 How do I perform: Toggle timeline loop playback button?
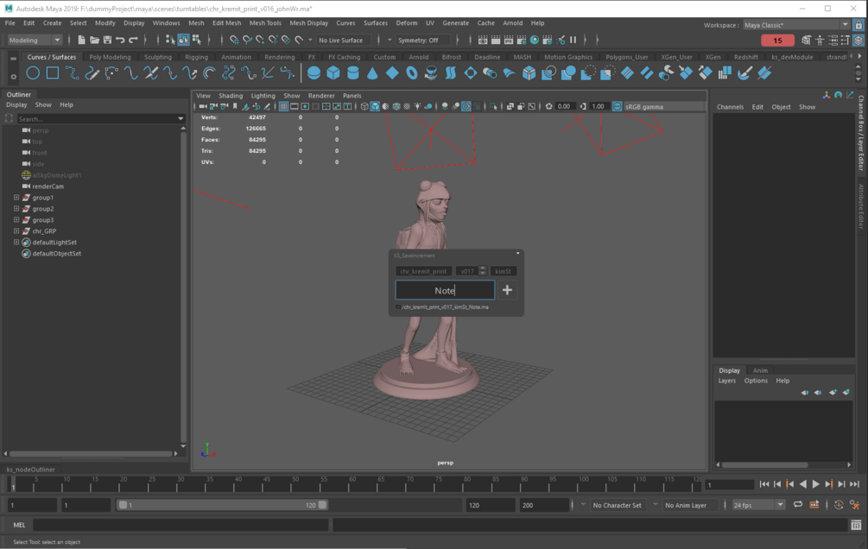pyautogui.click(x=798, y=505)
